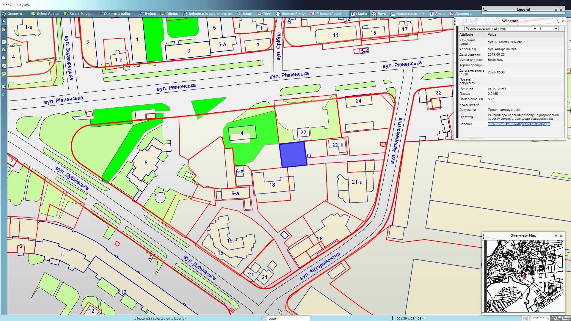Click the zoom out magnifier in sidebar
Image resolution: width=571 pixels, height=321 pixels.
4,58
